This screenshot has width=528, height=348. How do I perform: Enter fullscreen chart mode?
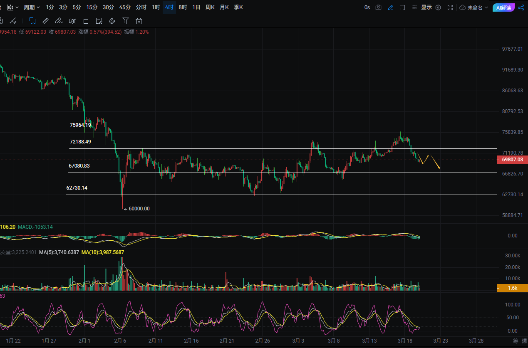point(450,7)
